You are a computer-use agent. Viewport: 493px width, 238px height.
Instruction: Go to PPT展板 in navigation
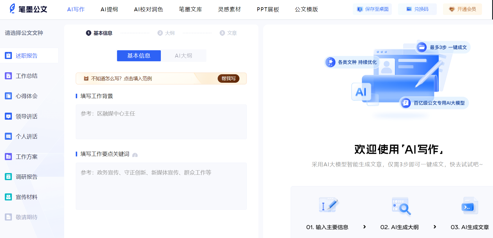click(268, 9)
